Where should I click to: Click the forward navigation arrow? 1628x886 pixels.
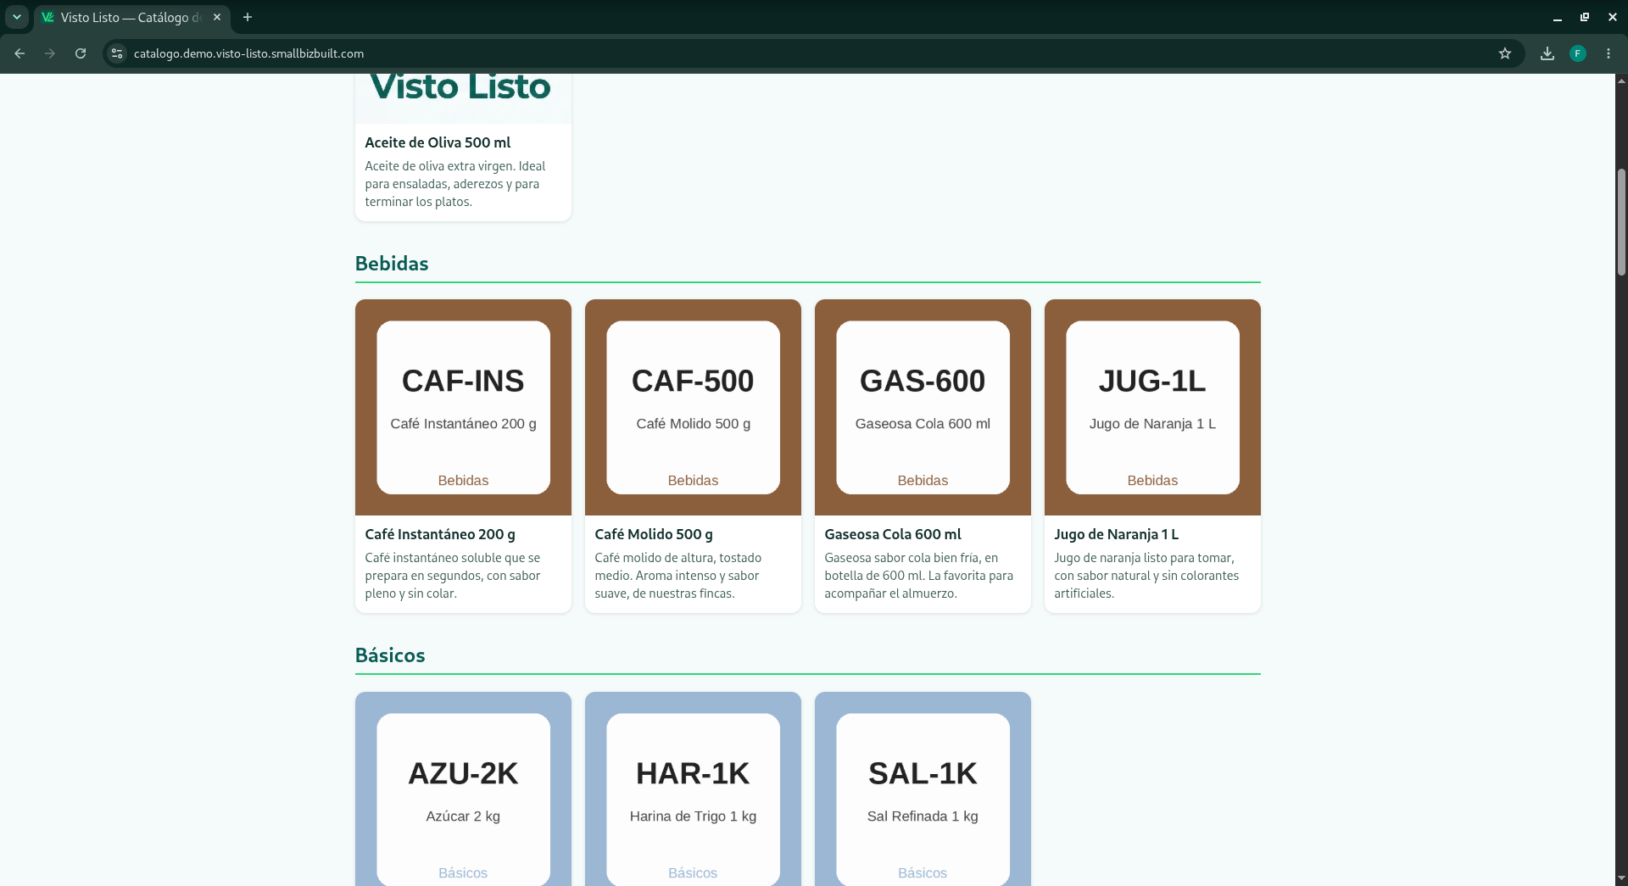[x=50, y=53]
